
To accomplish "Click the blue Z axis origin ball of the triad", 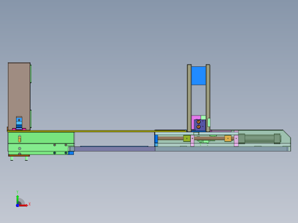I will [x=17, y=205].
